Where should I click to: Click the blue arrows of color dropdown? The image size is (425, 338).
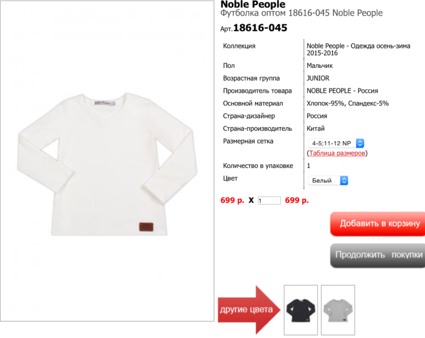pyautogui.click(x=344, y=181)
